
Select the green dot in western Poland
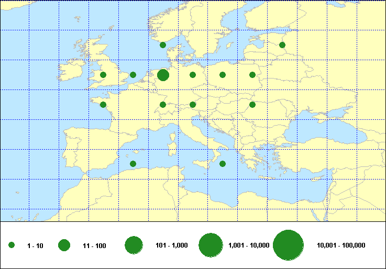click(223, 75)
